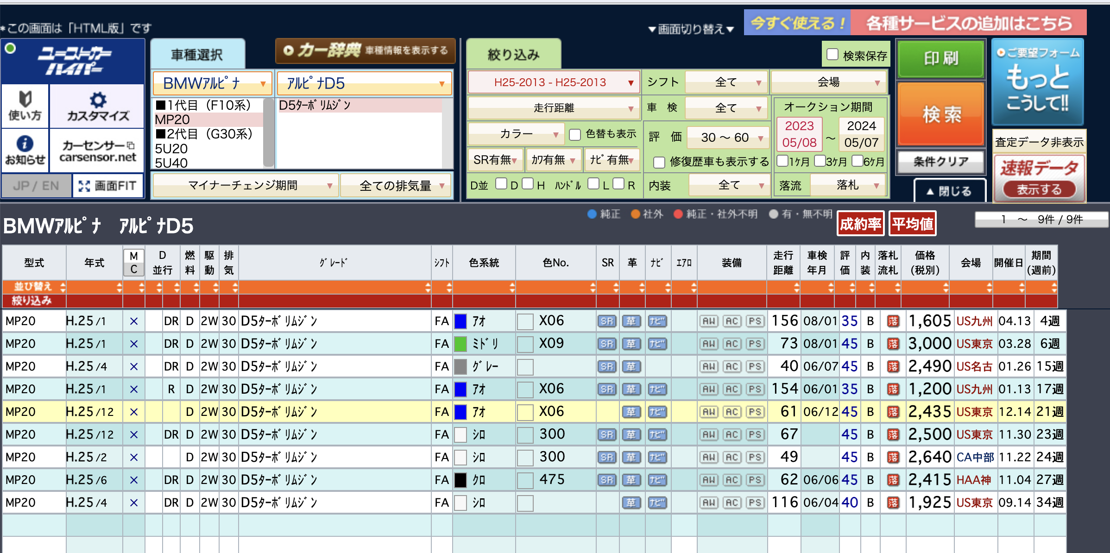Click AC icon in the 2,435 row
Viewport: 1110px width, 553px height.
tap(732, 412)
